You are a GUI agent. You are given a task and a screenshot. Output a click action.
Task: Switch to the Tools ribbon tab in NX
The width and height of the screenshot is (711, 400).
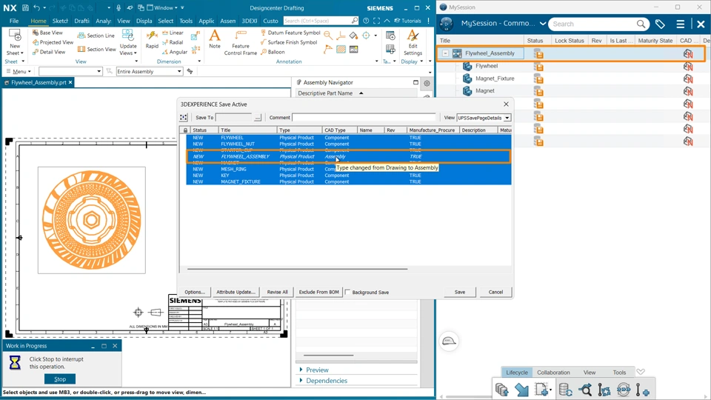tap(185, 21)
